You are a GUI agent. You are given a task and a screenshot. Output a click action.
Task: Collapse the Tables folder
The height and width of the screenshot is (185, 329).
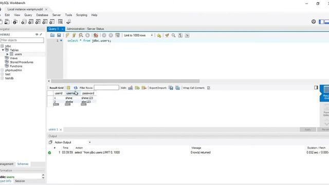[3, 50]
